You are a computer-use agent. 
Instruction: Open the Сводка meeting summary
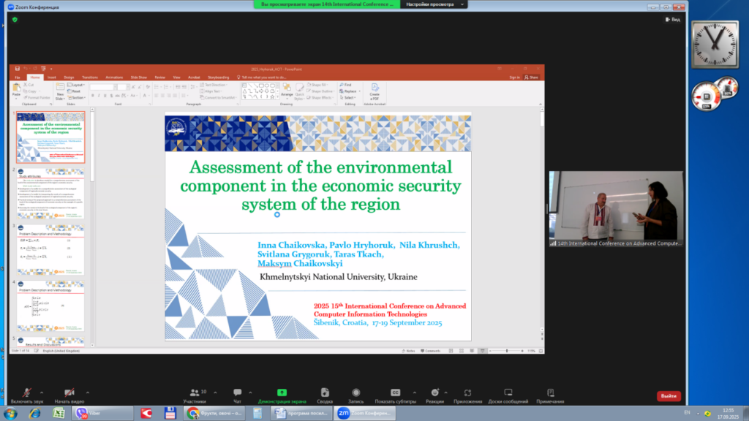(325, 394)
